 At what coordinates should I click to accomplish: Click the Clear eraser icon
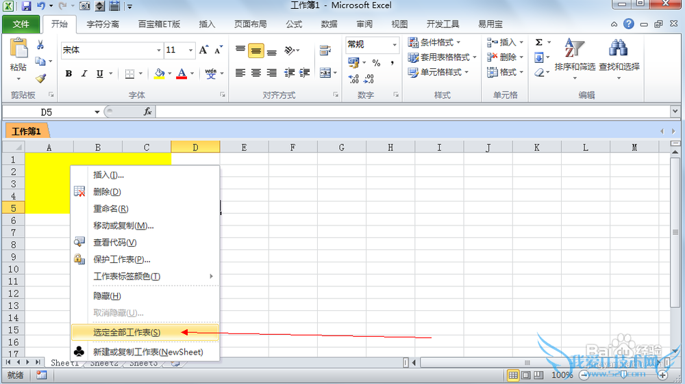coord(540,72)
